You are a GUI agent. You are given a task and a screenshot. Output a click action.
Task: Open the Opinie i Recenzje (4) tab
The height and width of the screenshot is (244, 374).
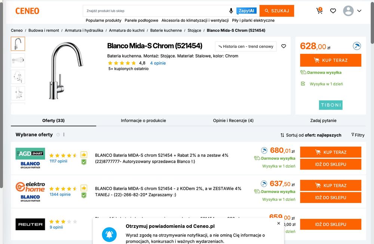click(233, 121)
